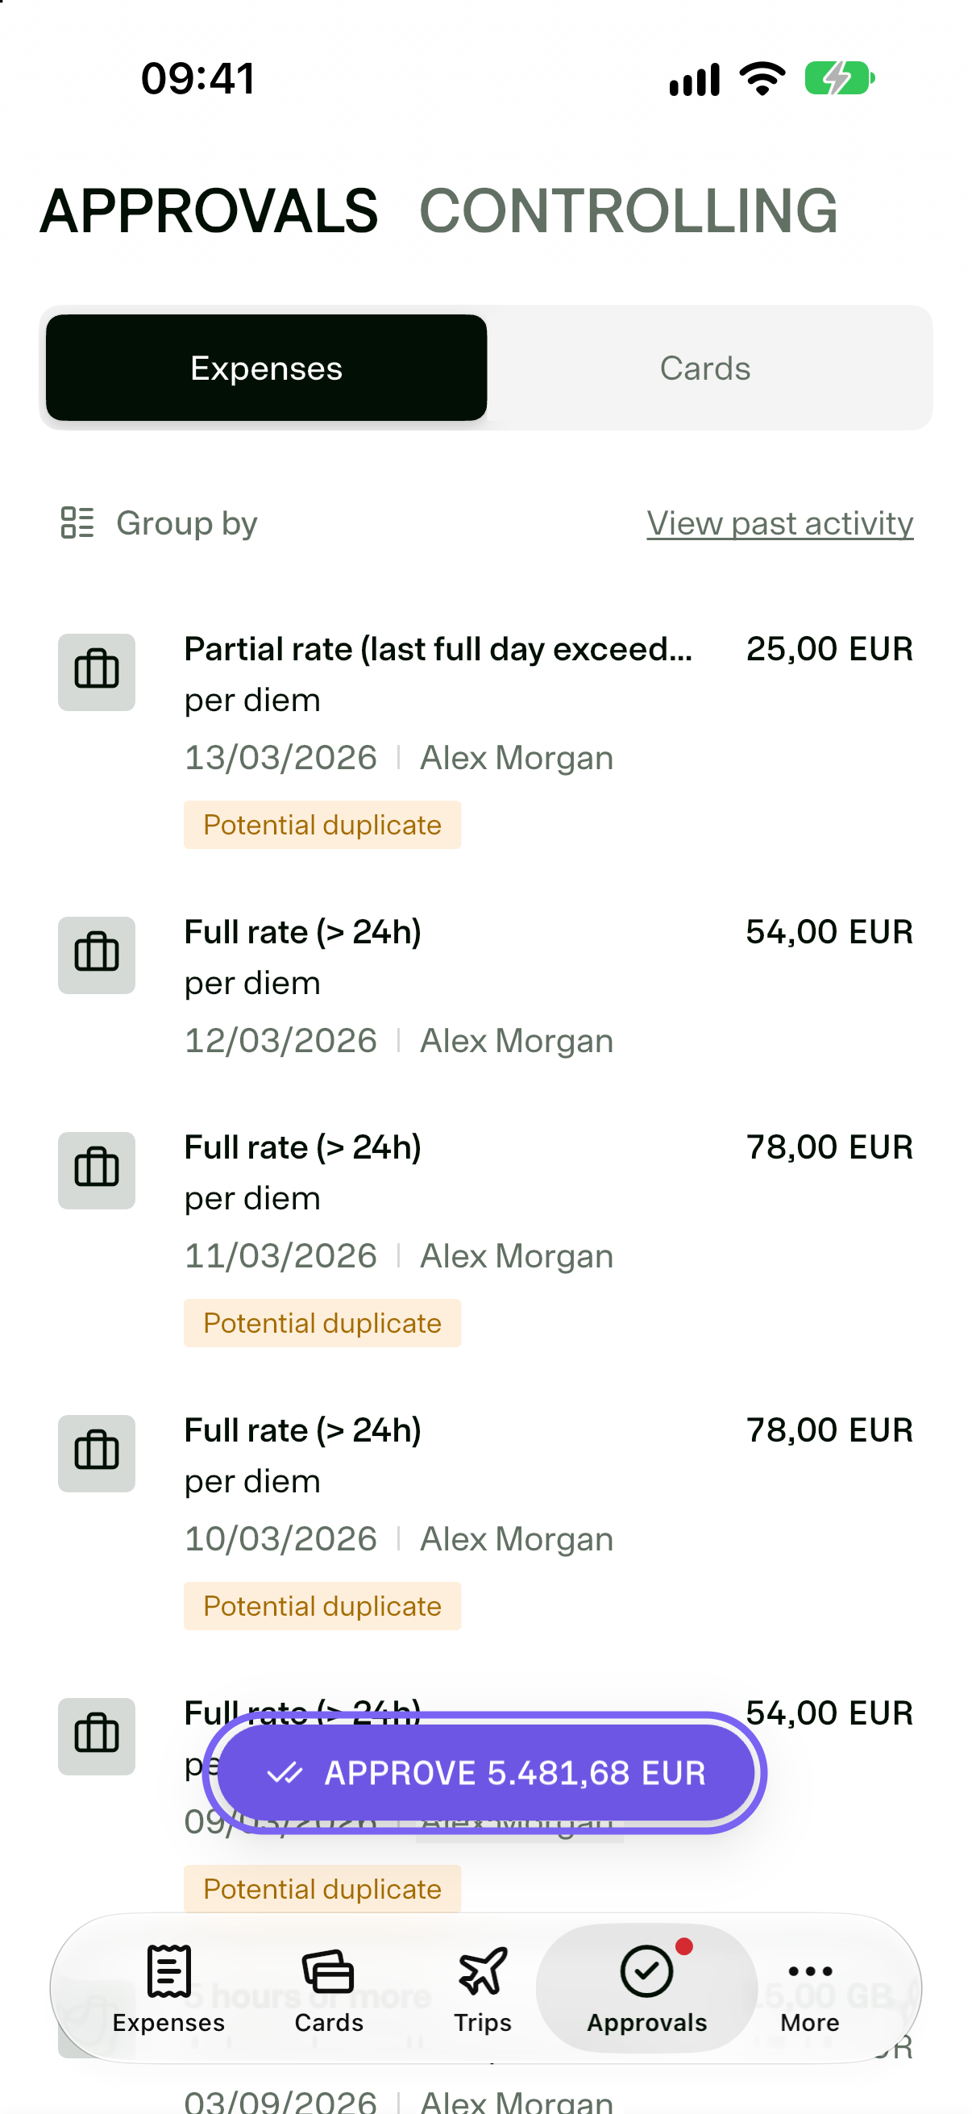972x2114 pixels.
Task: Approve all 5.481,68 EUR
Action: pos(484,1773)
